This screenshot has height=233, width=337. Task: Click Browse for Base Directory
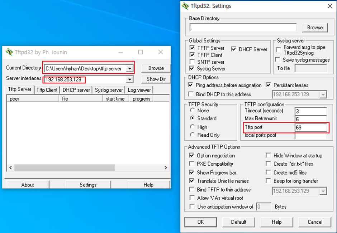click(315, 28)
